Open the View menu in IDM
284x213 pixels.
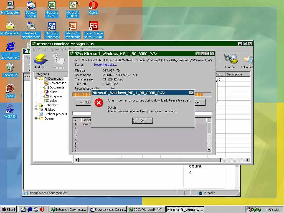(72, 49)
